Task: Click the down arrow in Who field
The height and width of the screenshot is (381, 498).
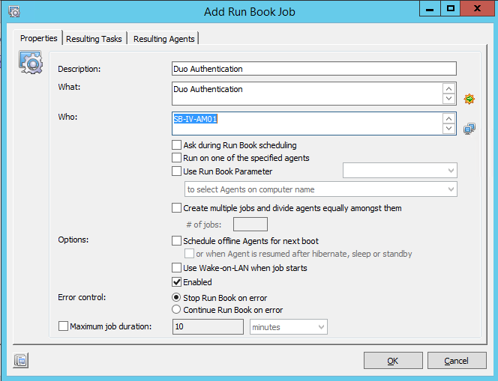Action: [448, 129]
